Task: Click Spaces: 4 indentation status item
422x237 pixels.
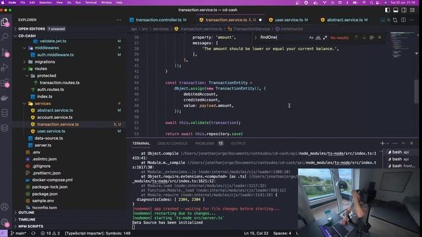Action: tap(282, 233)
